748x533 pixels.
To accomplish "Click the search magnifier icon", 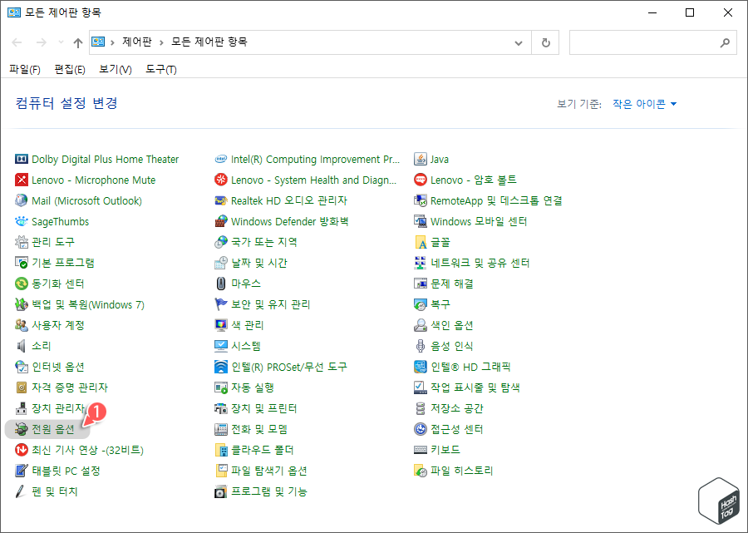I will 725,42.
